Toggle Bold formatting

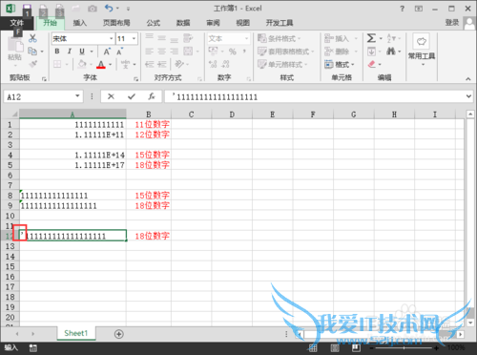[57, 52]
